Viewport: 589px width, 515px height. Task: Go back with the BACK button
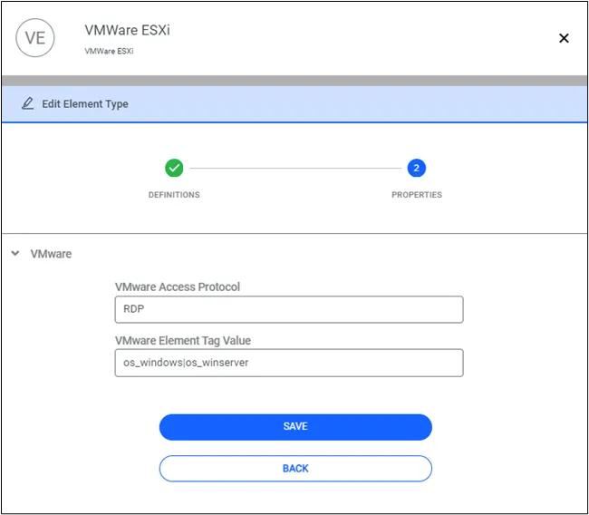[295, 469]
